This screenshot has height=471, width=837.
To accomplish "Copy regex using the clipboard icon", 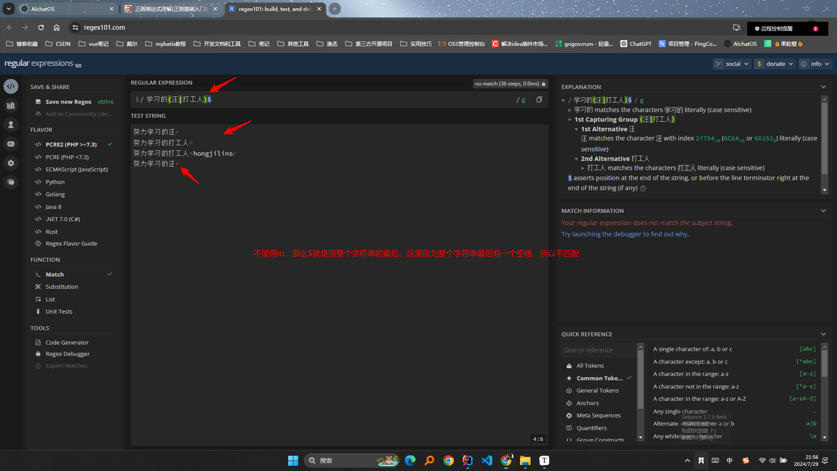I will 539,99.
